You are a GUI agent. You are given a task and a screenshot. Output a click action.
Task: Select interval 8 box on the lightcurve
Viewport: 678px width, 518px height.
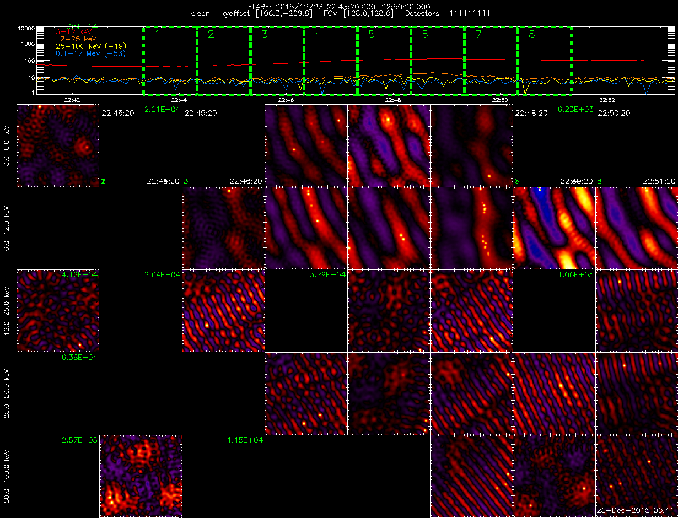[545, 60]
